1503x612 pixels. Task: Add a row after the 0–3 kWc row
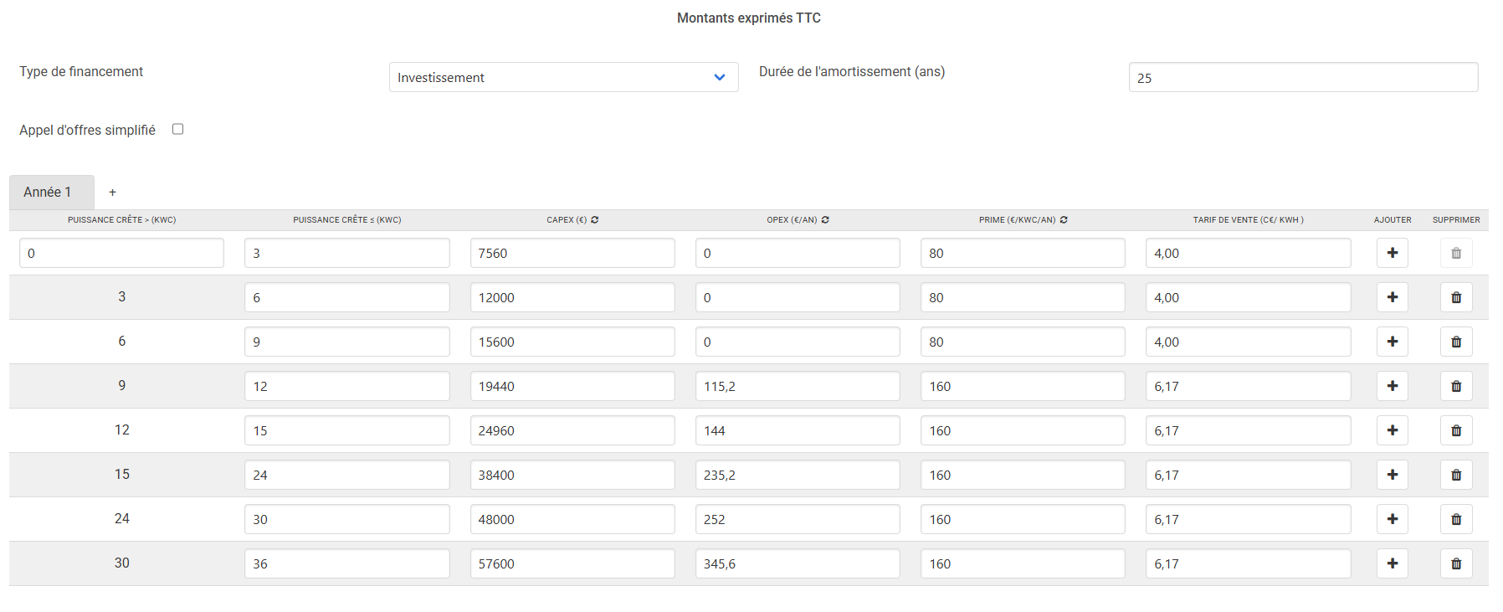(1392, 253)
